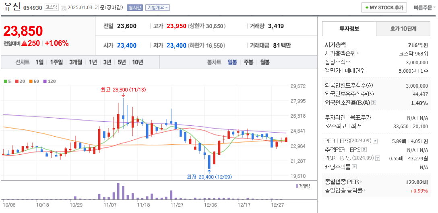438x213 pixels.
Task: Select the 1년 line chart period
Action: 93,62
